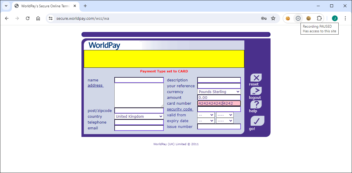Image resolution: width=352 pixels, height=173 pixels.
Task: Click the second cookie extension icon
Action: click(x=309, y=18)
